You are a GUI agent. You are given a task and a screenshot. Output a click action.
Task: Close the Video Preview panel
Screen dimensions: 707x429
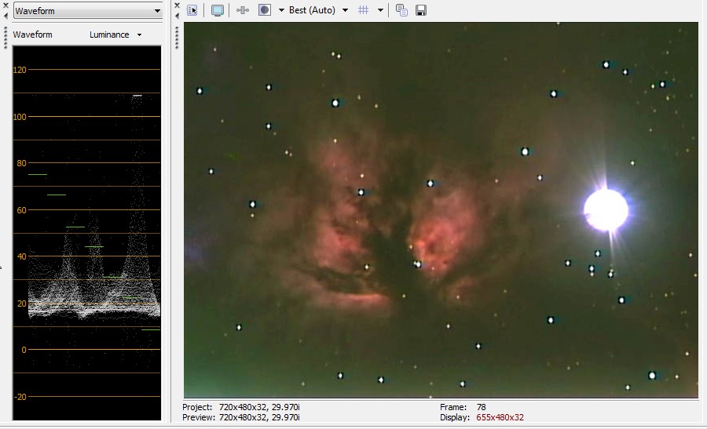(x=177, y=5)
